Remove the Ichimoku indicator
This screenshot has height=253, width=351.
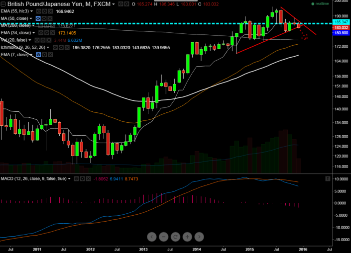click(67, 47)
